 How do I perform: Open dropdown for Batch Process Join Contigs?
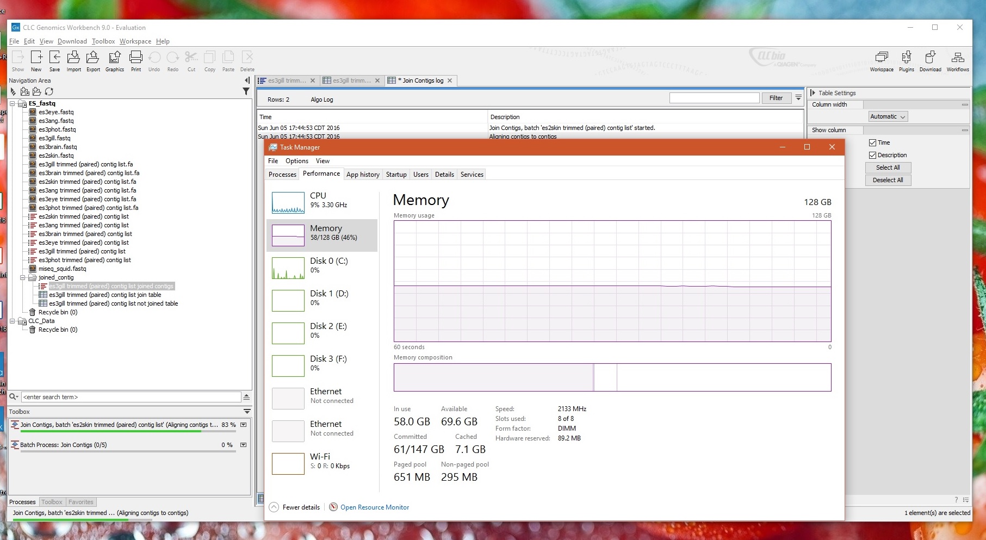point(244,445)
